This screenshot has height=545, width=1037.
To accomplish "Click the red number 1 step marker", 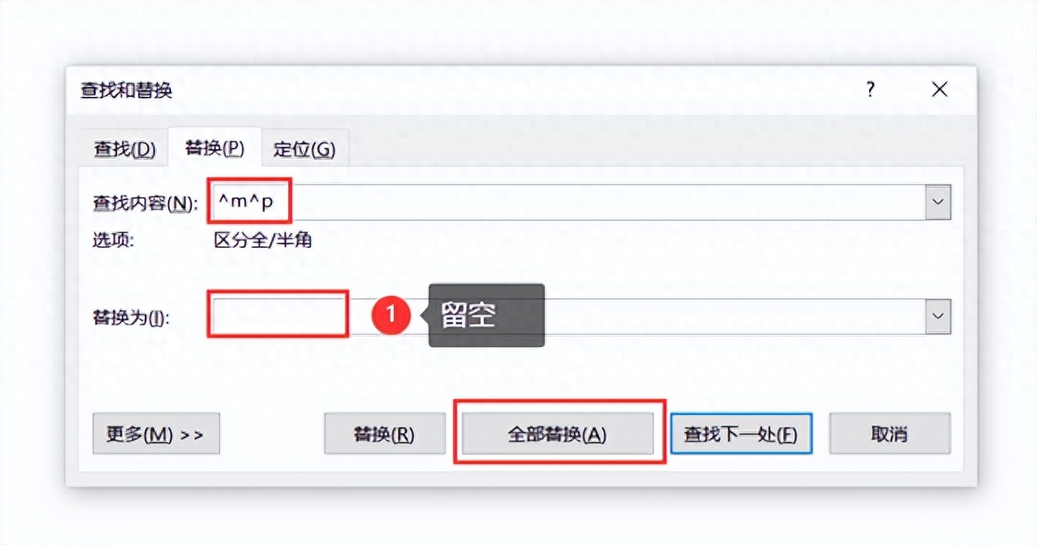I will (391, 314).
